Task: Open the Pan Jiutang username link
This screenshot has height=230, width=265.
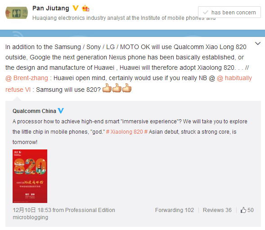Action: [x=51, y=8]
